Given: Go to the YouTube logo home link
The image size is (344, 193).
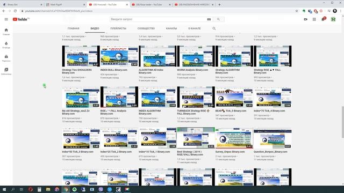Looking at the screenshot, I should click(x=21, y=19).
